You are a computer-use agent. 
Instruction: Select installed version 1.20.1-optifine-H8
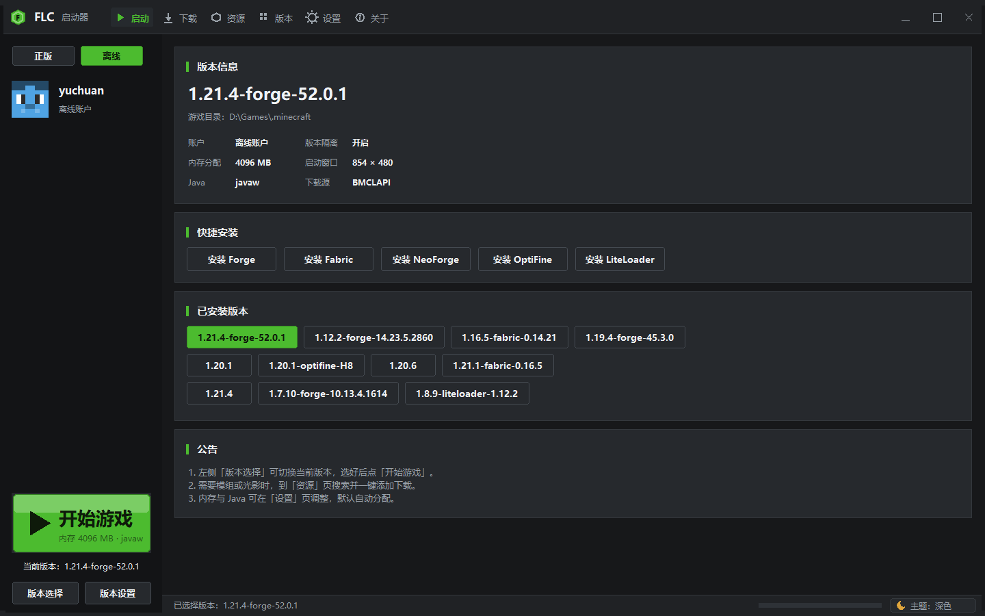(x=311, y=365)
